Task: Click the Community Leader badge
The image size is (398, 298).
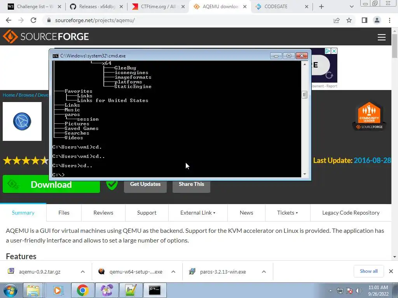Action: tap(369, 116)
